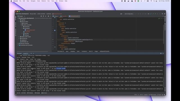The image size is (180, 101).
Task: Collapse kubernetes-development root folder
Action: [17, 18]
